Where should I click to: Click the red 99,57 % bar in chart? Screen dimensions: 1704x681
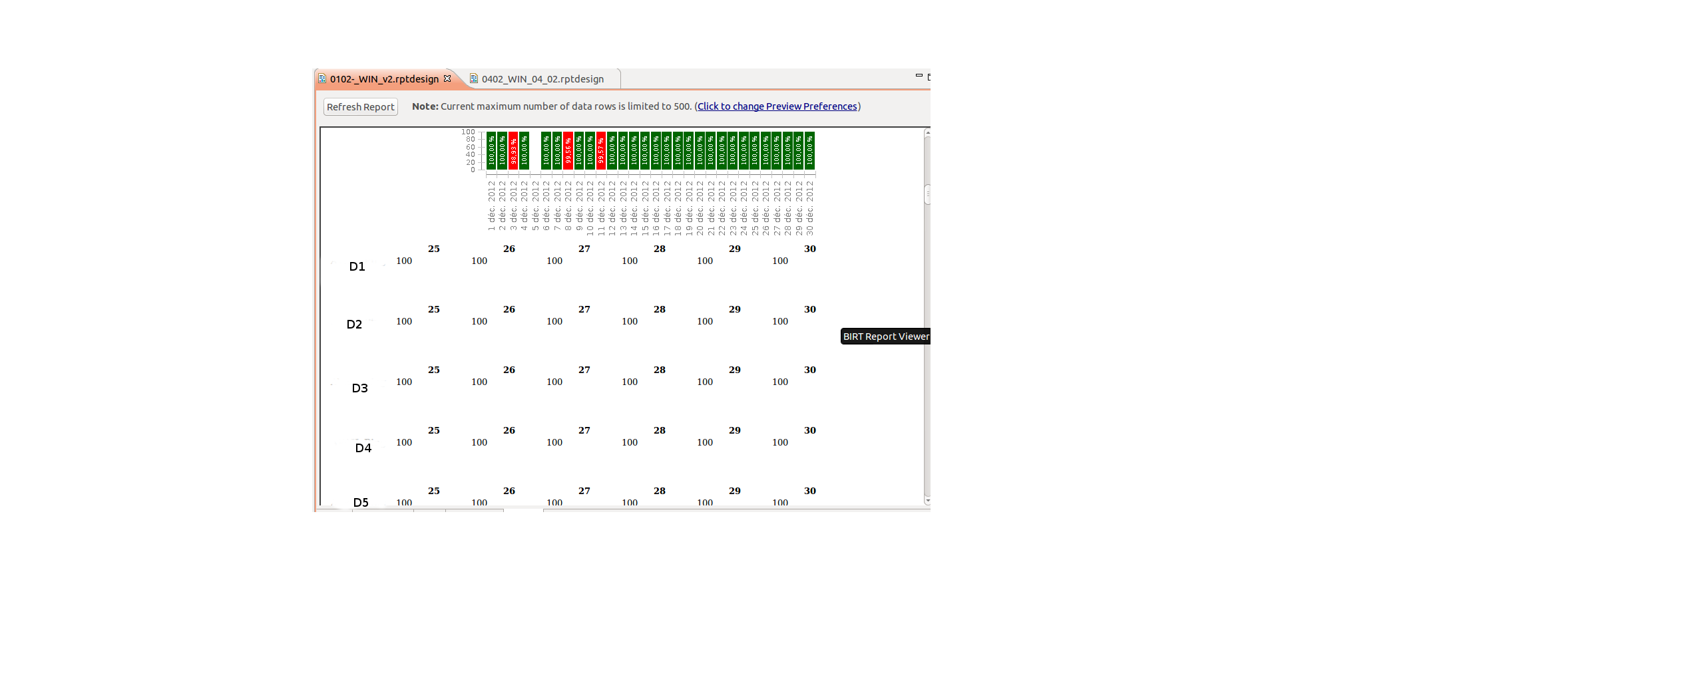(601, 151)
